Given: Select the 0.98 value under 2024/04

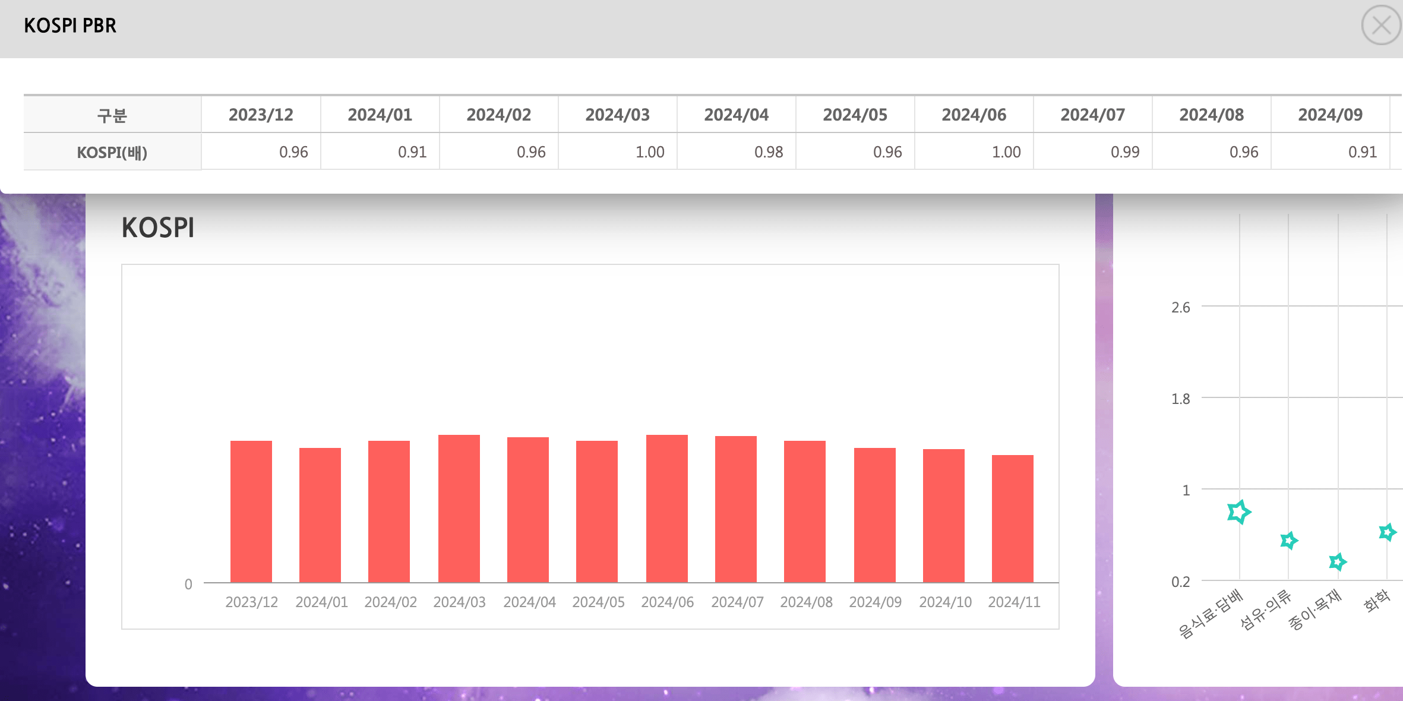Looking at the screenshot, I should [769, 152].
